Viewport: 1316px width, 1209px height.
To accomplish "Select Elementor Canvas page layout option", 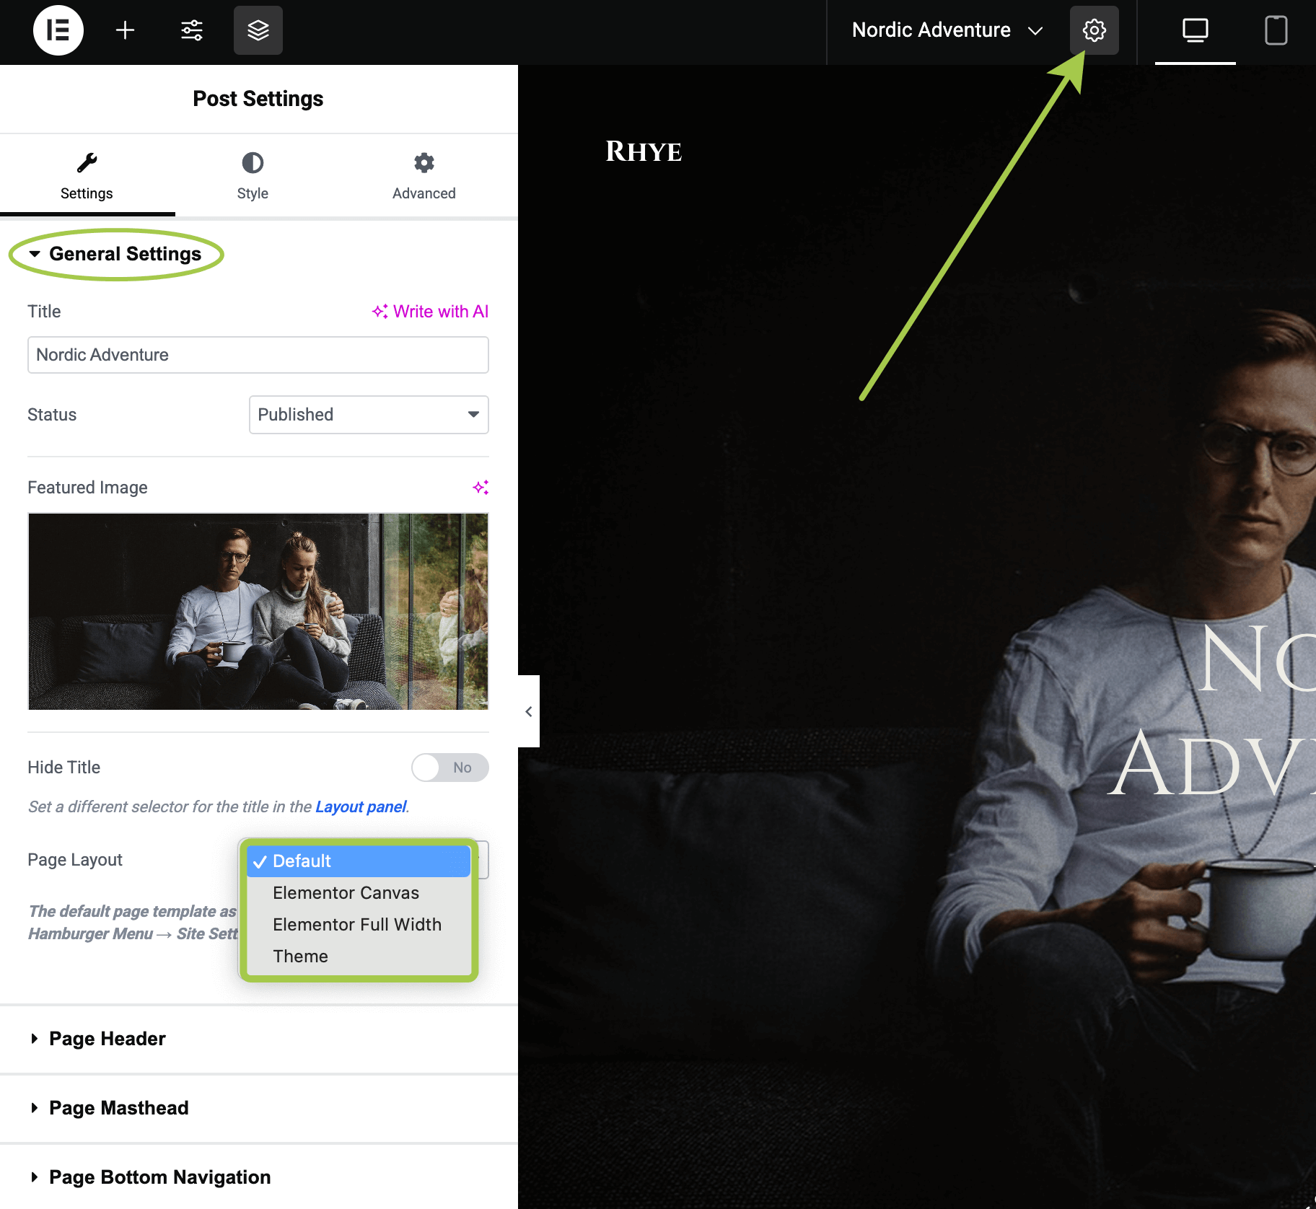I will click(346, 893).
